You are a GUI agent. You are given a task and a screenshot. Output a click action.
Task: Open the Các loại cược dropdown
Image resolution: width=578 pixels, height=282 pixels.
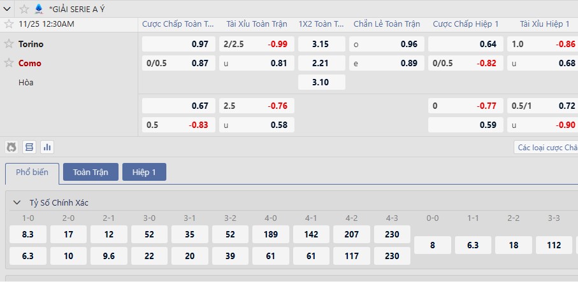pos(546,147)
